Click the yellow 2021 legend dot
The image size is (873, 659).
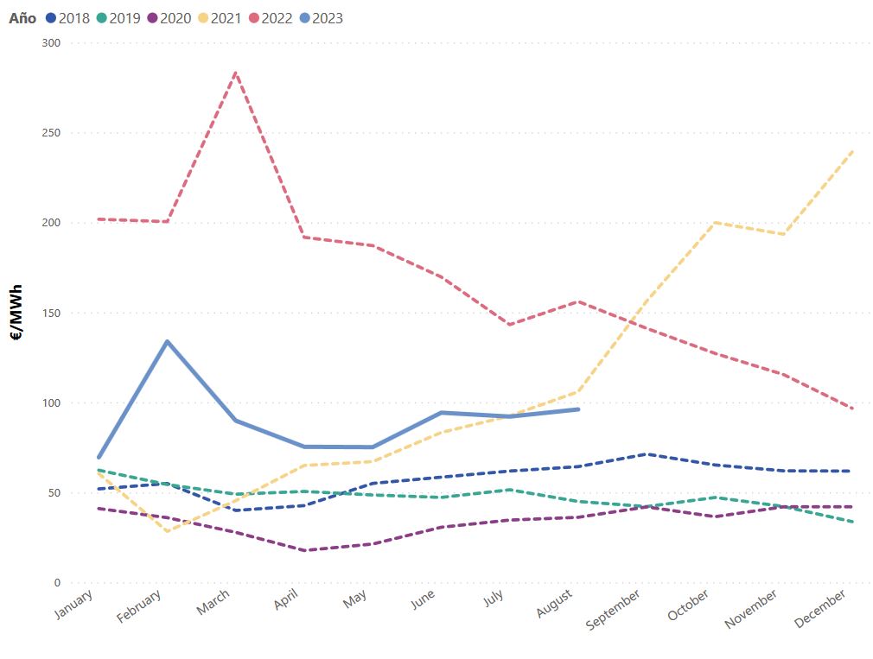pyautogui.click(x=203, y=18)
